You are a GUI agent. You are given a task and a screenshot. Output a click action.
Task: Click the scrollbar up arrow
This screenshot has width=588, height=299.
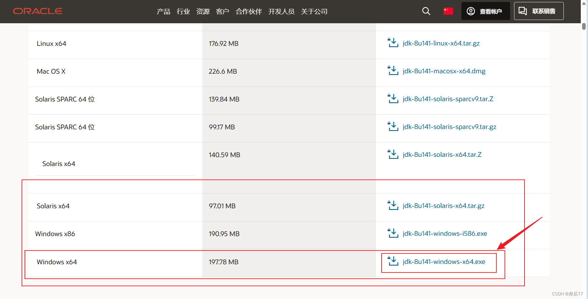584,3
